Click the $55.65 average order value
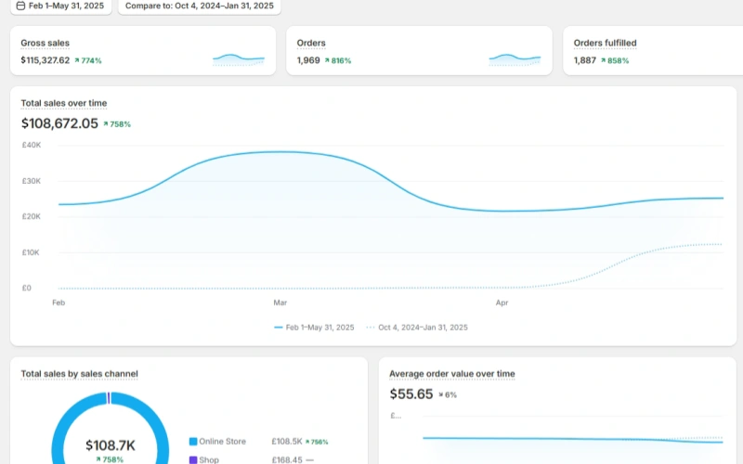Image resolution: width=743 pixels, height=464 pixels. pyautogui.click(x=411, y=393)
